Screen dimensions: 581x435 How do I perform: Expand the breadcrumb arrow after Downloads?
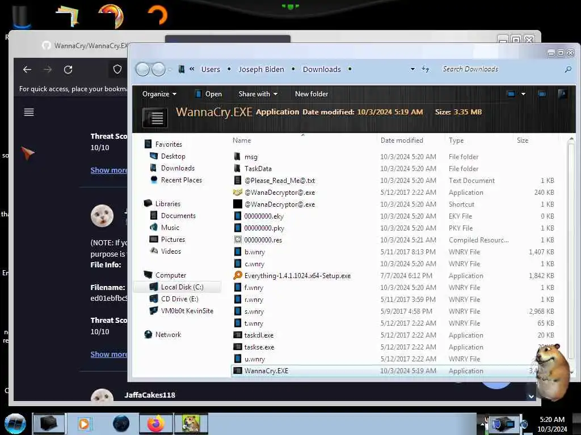coord(350,69)
